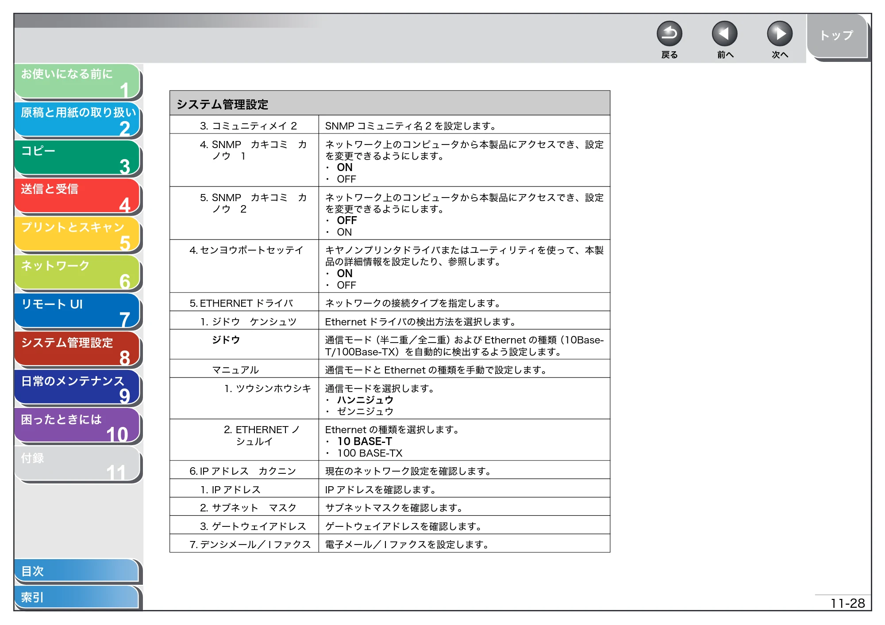Click the 前へ (previous) left arrow icon
This screenshot has width=885, height=625.
724,34
